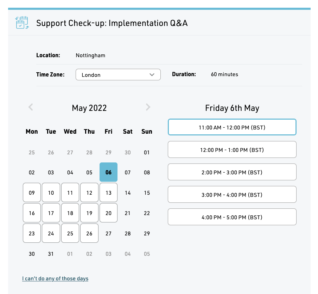
Task: Select Friday 13 on the calendar
Action: [x=108, y=193]
